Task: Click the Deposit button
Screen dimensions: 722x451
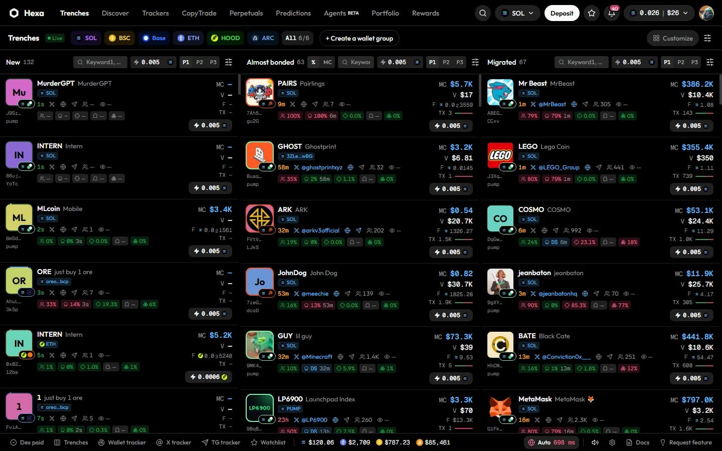Action: coord(562,13)
